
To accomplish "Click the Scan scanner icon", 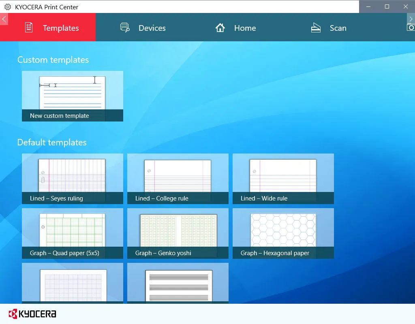I will 315,28.
